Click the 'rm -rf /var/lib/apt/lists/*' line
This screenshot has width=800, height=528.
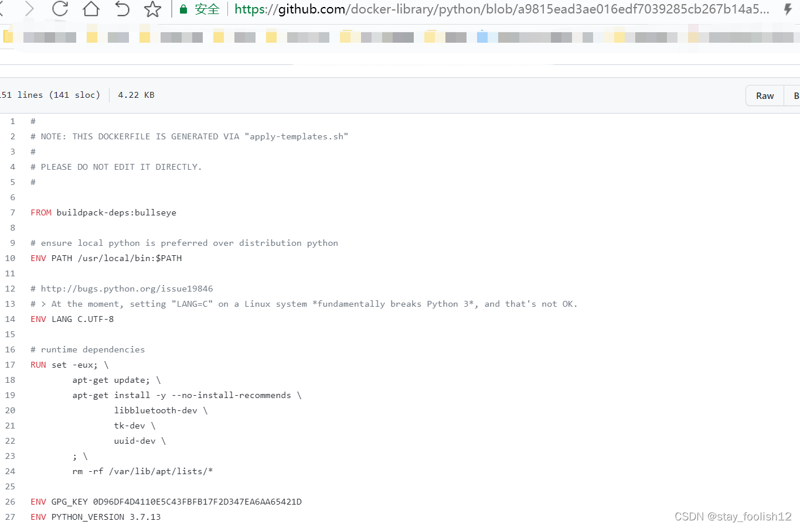(142, 471)
